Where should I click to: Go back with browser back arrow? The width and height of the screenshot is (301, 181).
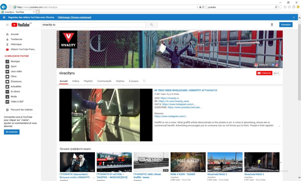[x=4, y=7]
